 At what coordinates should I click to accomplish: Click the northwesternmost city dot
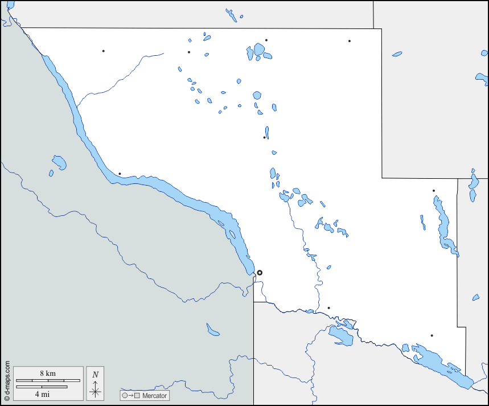[x=103, y=51]
